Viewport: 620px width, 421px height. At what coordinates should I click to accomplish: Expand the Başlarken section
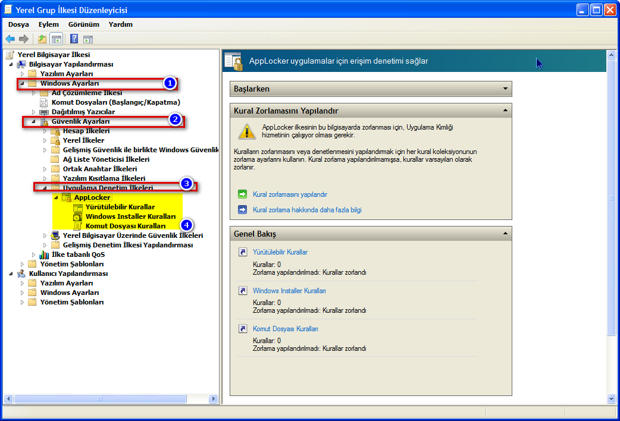[x=505, y=89]
